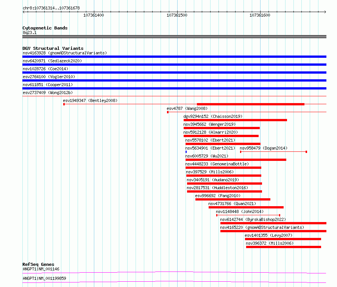The width and height of the screenshot is (337, 287).
Task: Click the DGV Structural Variants heading
Action: (53, 48)
